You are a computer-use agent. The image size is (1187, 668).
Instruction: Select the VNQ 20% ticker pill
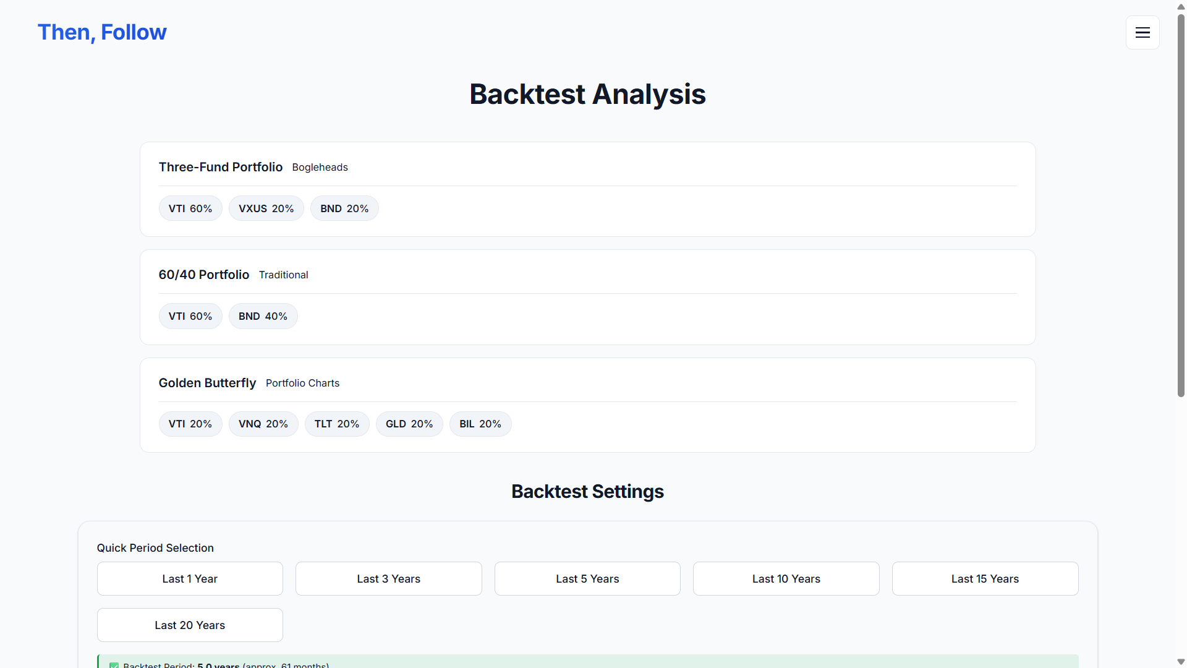(263, 424)
